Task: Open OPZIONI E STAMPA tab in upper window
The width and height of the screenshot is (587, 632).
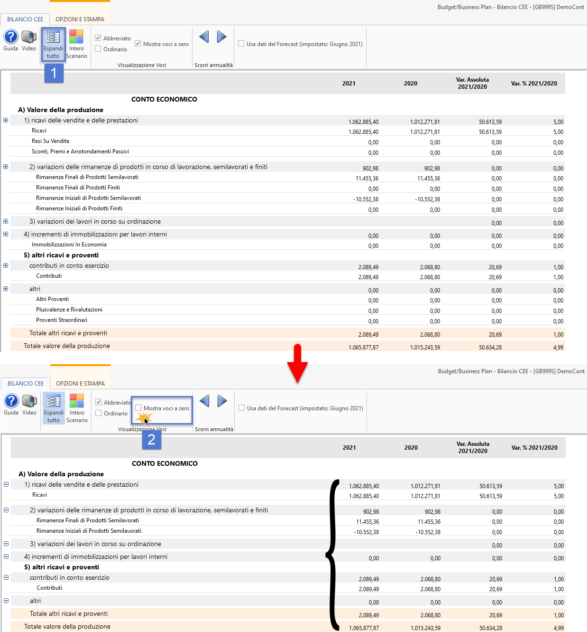Action: pos(80,19)
